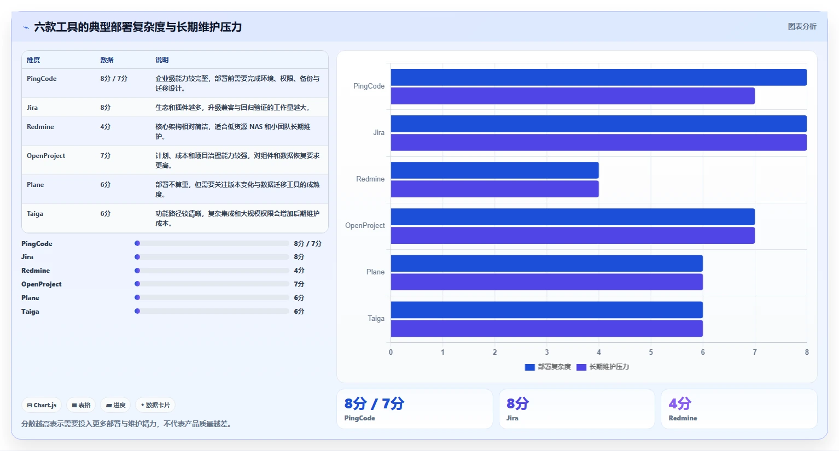The height and width of the screenshot is (451, 839).
Task: Click the OpenProject 7分 value beside progress bar
Action: [299, 284]
